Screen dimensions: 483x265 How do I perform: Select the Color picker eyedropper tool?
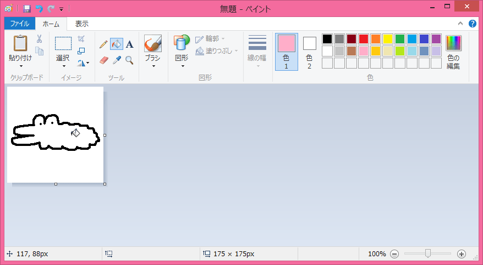[x=117, y=60]
